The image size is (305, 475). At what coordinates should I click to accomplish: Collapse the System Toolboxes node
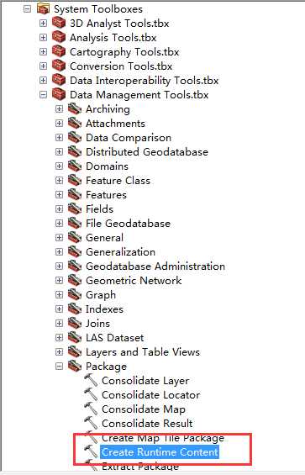pos(27,9)
